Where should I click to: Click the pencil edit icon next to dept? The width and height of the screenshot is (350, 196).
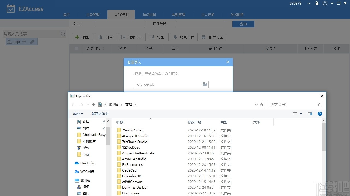pos(33,41)
